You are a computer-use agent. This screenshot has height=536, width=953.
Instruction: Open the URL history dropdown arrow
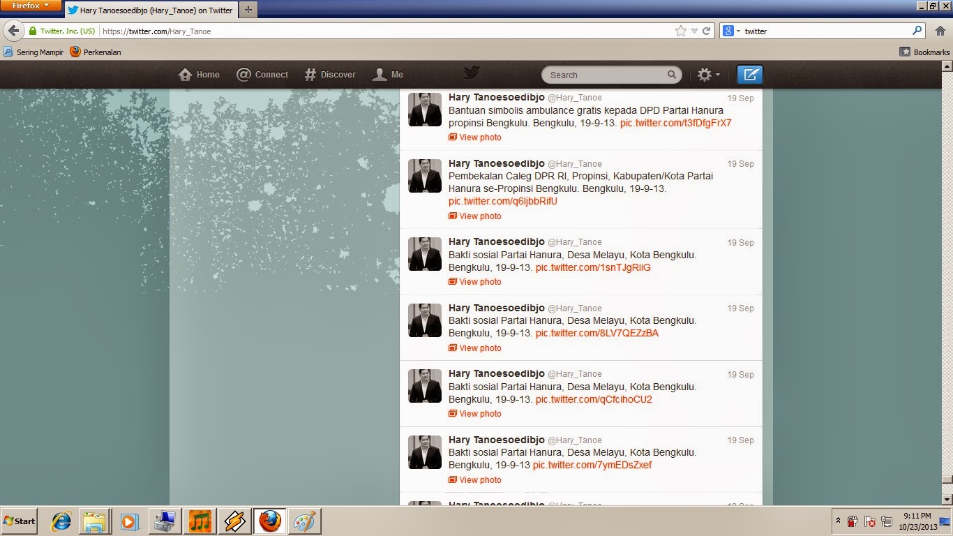694,31
